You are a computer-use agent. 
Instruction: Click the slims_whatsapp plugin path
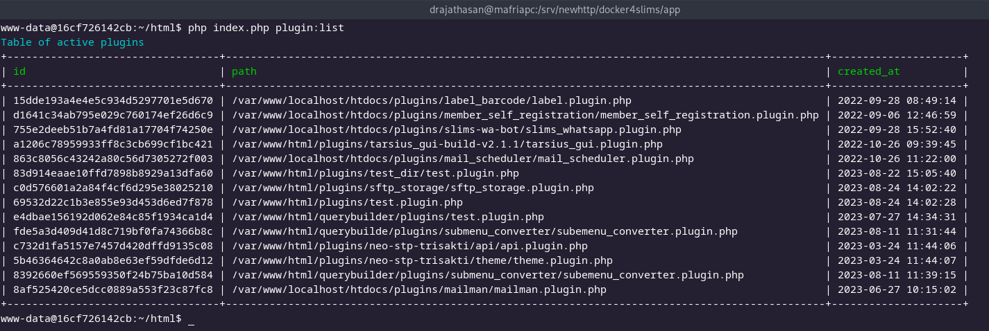click(x=456, y=129)
